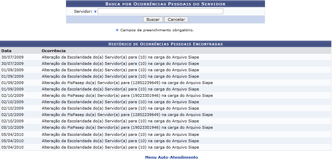Click the Busca por Ocorrências Pessoais title bar
The width and height of the screenshot is (332, 160).
tap(165, 4)
